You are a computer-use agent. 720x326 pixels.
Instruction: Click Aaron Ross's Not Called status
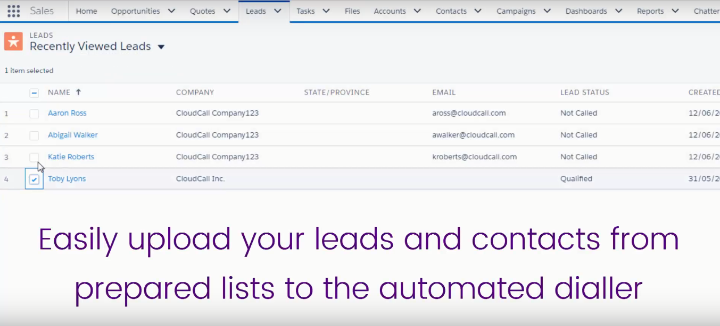coord(579,113)
